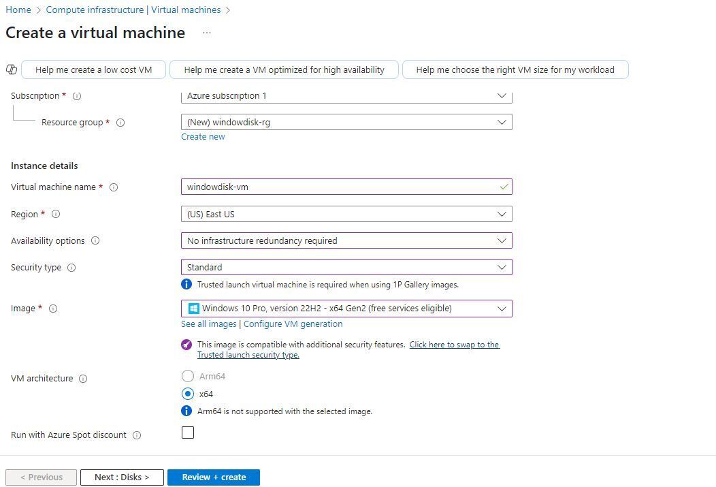Open Compute infrastructure | Virtual machines breadcrumb

[x=133, y=10]
